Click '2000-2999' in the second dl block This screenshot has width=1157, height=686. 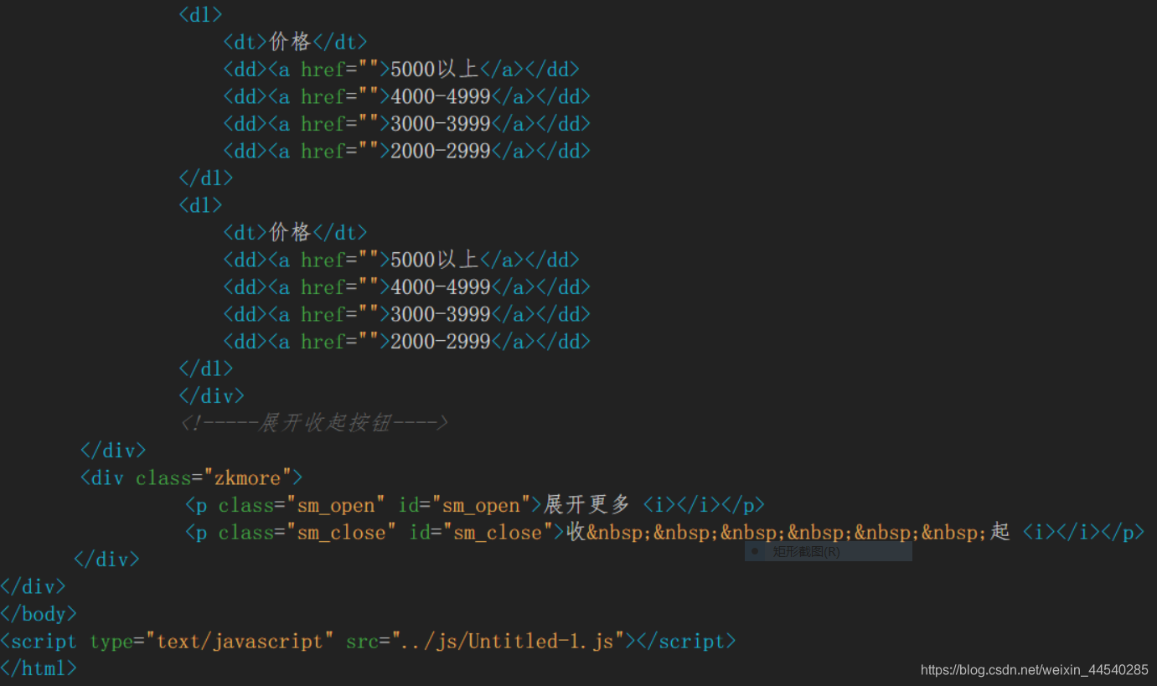click(x=441, y=342)
